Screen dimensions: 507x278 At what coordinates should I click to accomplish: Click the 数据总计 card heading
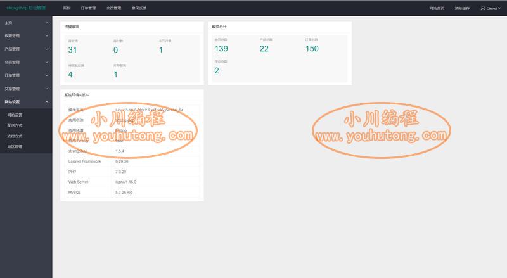[x=219, y=27]
